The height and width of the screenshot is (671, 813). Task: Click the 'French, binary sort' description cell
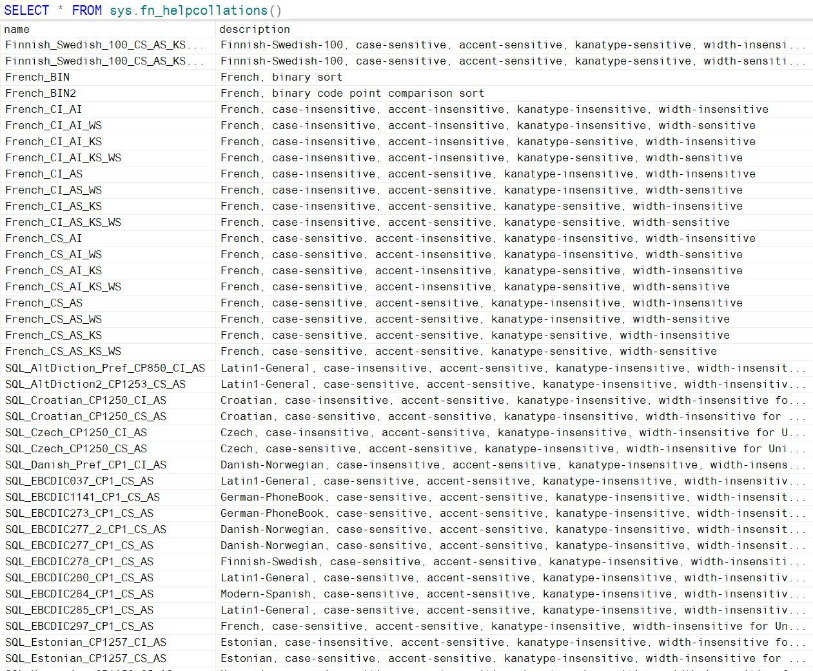[281, 77]
